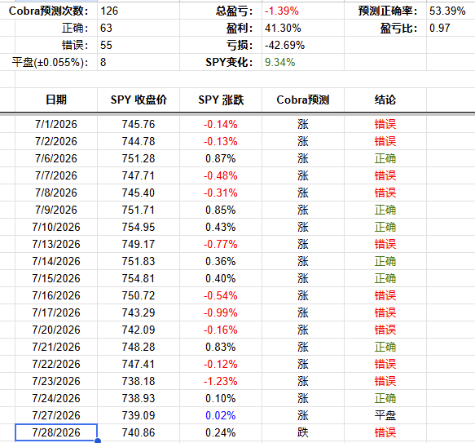This screenshot has width=475, height=443.
Task: Click the closing price 745.76
Action: pyautogui.click(x=139, y=124)
